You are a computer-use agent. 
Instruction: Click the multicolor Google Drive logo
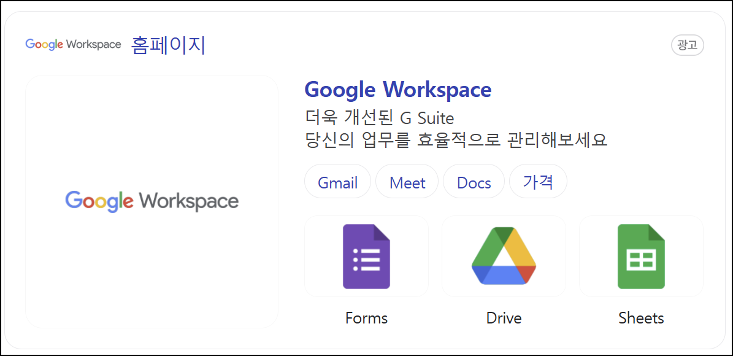(x=504, y=256)
